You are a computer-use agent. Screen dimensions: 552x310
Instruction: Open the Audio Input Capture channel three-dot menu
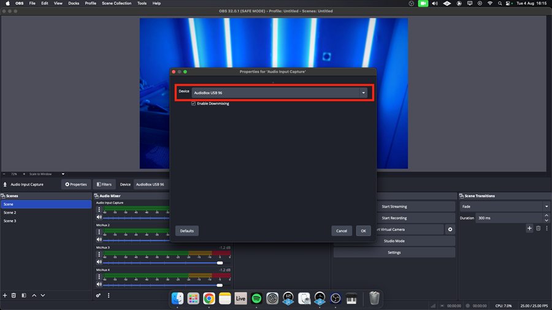point(99,210)
